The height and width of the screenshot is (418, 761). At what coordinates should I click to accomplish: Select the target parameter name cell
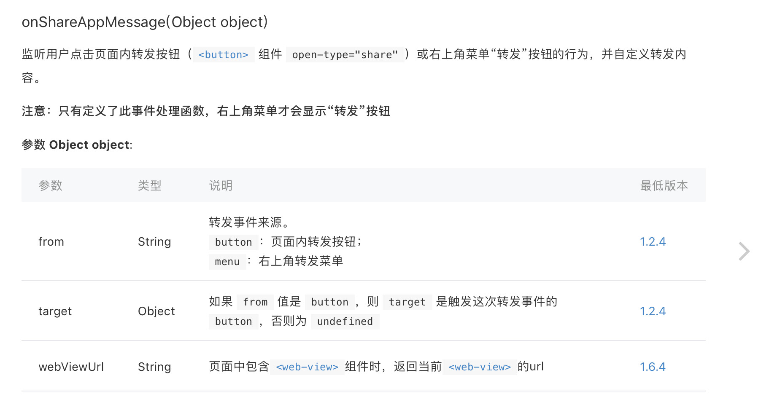55,311
